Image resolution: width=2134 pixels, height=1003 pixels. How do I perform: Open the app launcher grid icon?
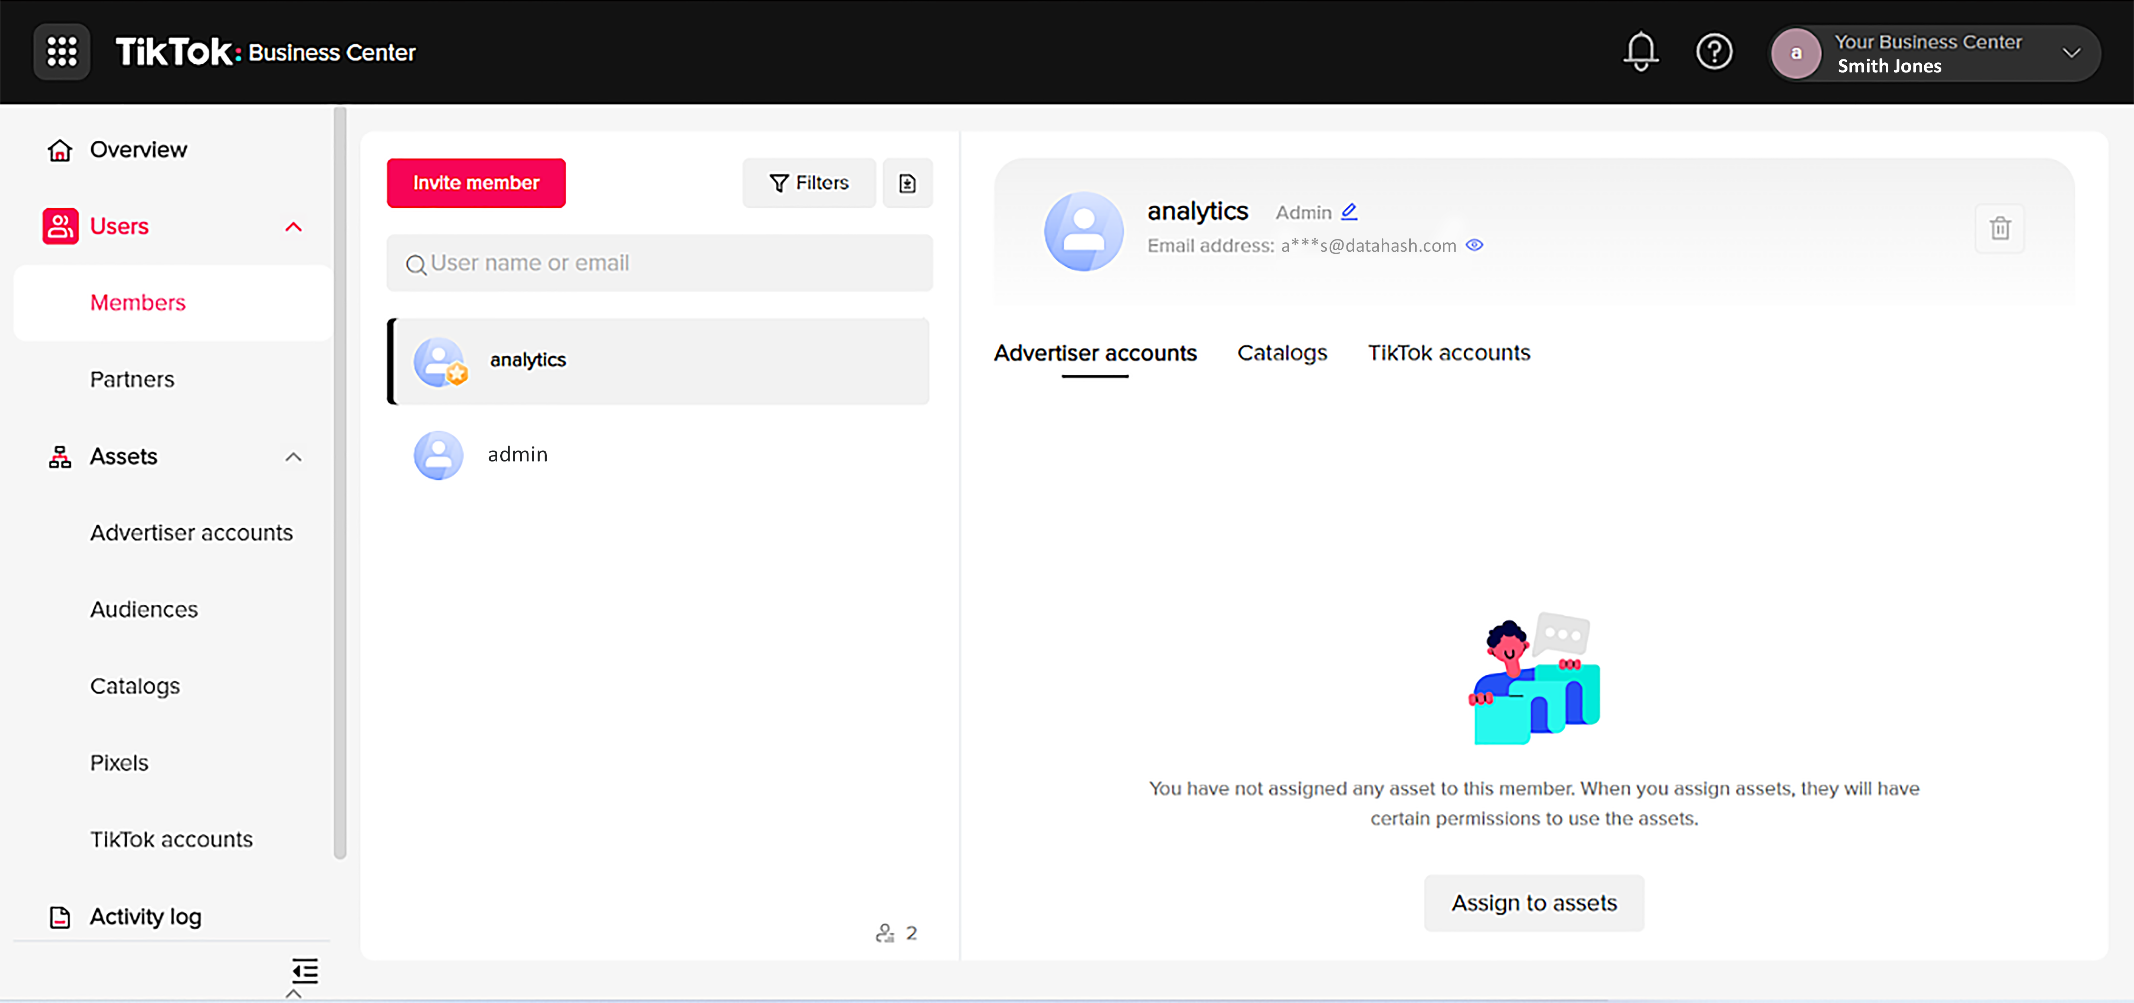61,51
